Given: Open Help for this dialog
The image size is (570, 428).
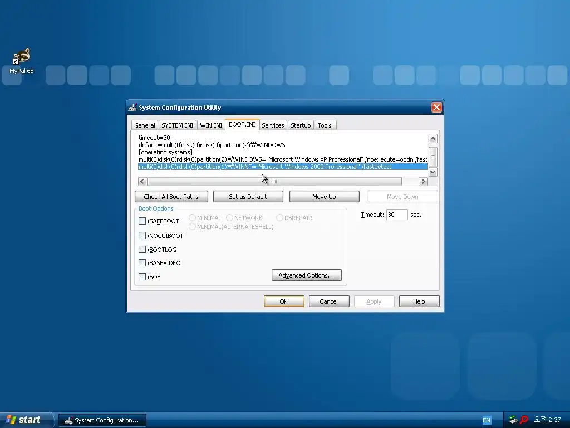Looking at the screenshot, I should pyautogui.click(x=419, y=301).
